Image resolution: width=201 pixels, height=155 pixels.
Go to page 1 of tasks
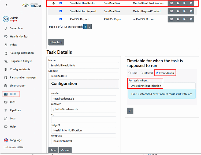tap(85, 27)
